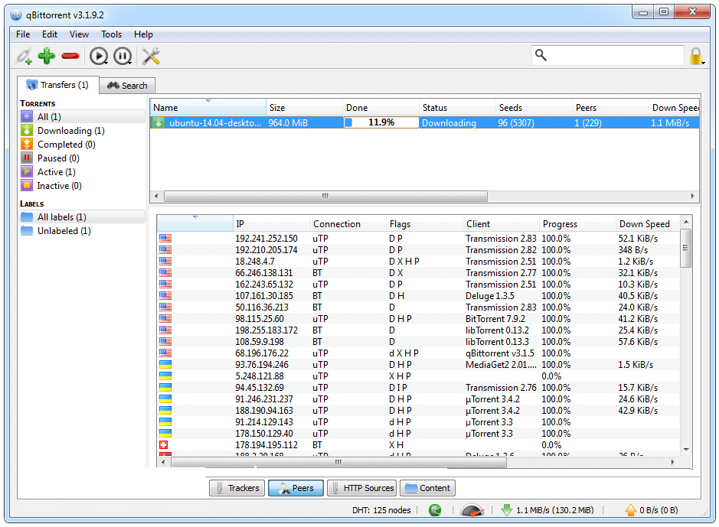Image resolution: width=719 pixels, height=527 pixels.
Task: Click the download speed green arrow
Action: coord(507,510)
